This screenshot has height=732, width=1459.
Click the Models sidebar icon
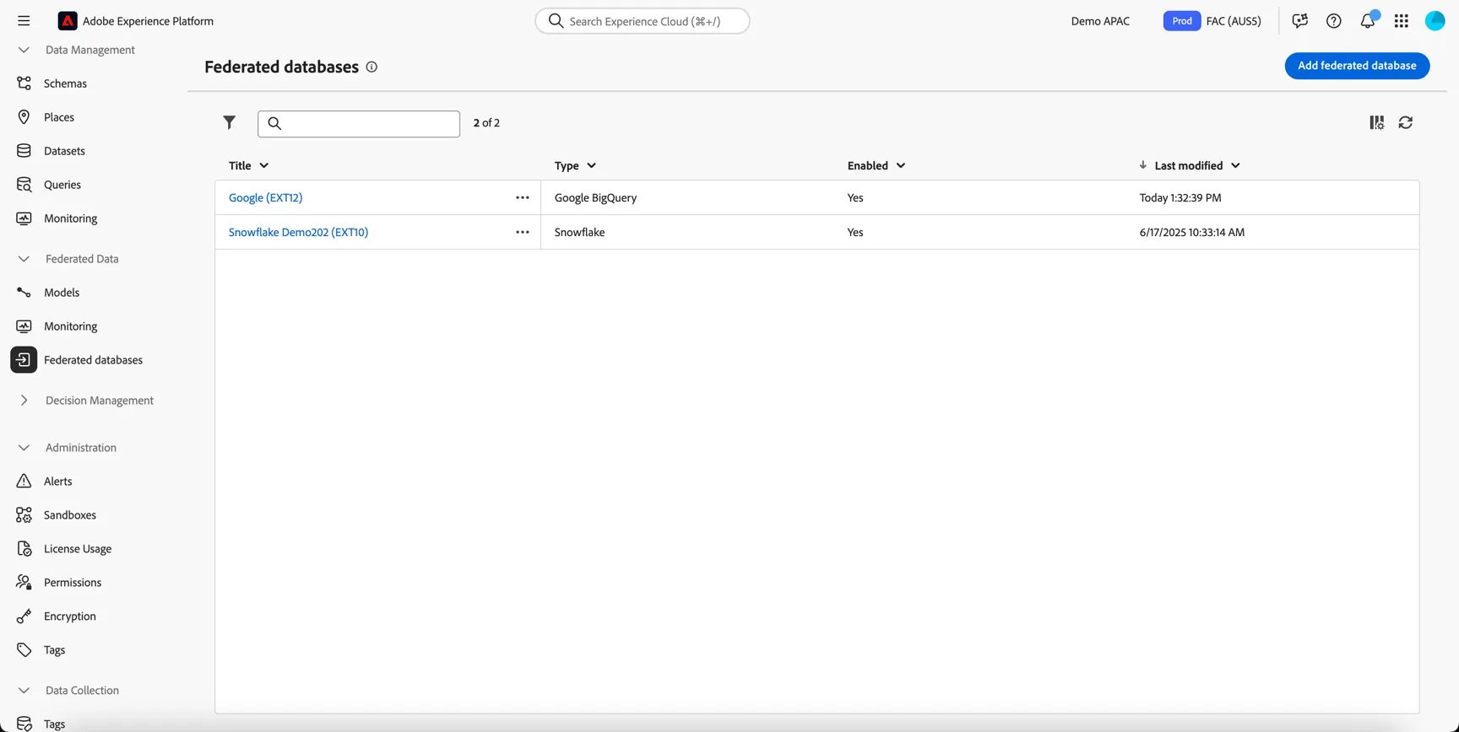point(24,293)
